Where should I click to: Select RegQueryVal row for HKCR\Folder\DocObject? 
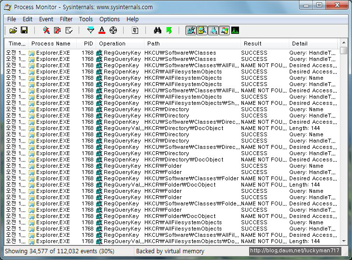pos(171,185)
